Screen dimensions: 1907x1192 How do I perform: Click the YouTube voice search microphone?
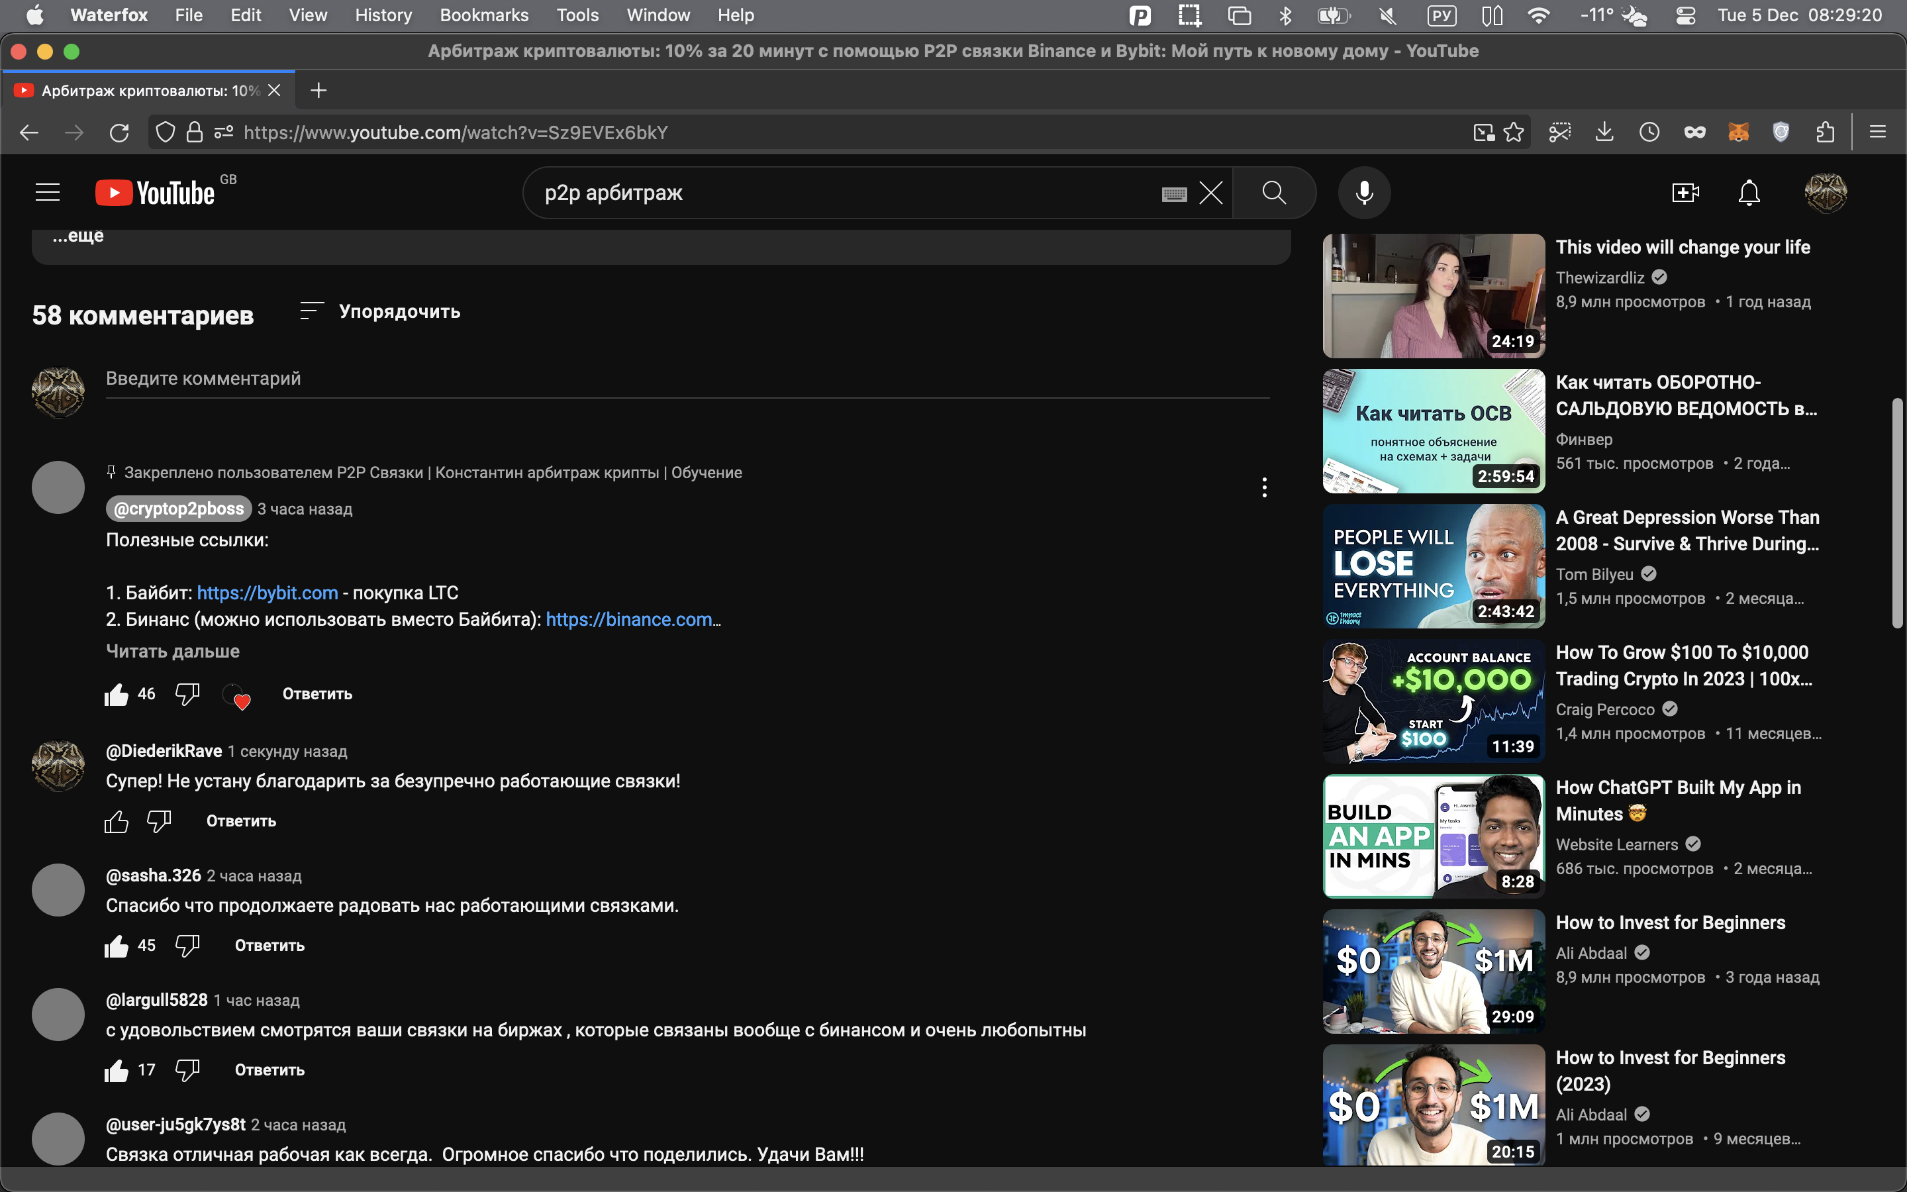(x=1364, y=192)
